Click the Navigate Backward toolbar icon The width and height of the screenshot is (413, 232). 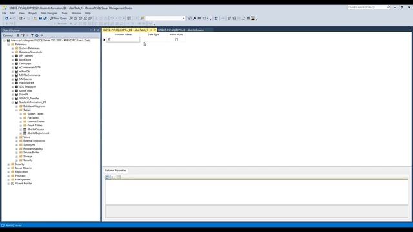point(6,19)
